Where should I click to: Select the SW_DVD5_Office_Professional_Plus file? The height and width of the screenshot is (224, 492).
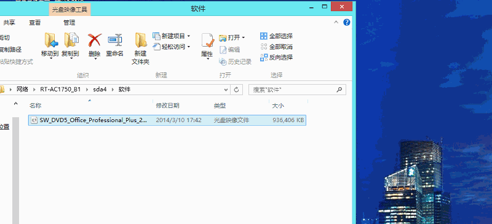click(167, 120)
